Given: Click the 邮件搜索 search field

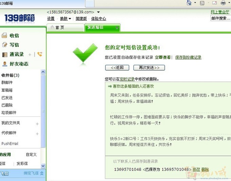Looking at the screenshot, I should [x=221, y=18].
